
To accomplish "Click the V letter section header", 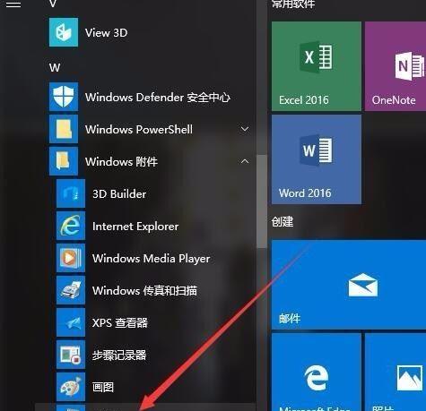I will coord(53,4).
